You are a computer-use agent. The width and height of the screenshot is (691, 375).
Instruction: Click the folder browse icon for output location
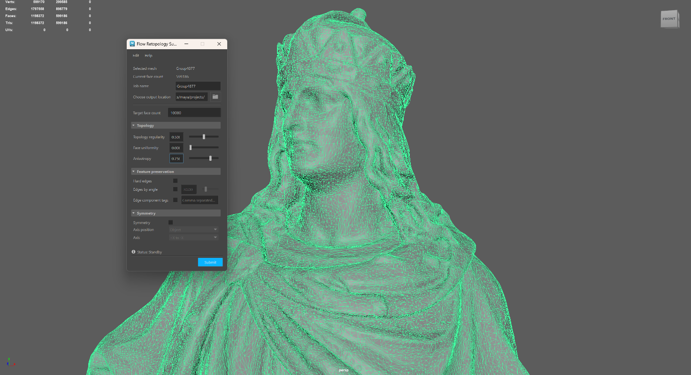pos(215,97)
